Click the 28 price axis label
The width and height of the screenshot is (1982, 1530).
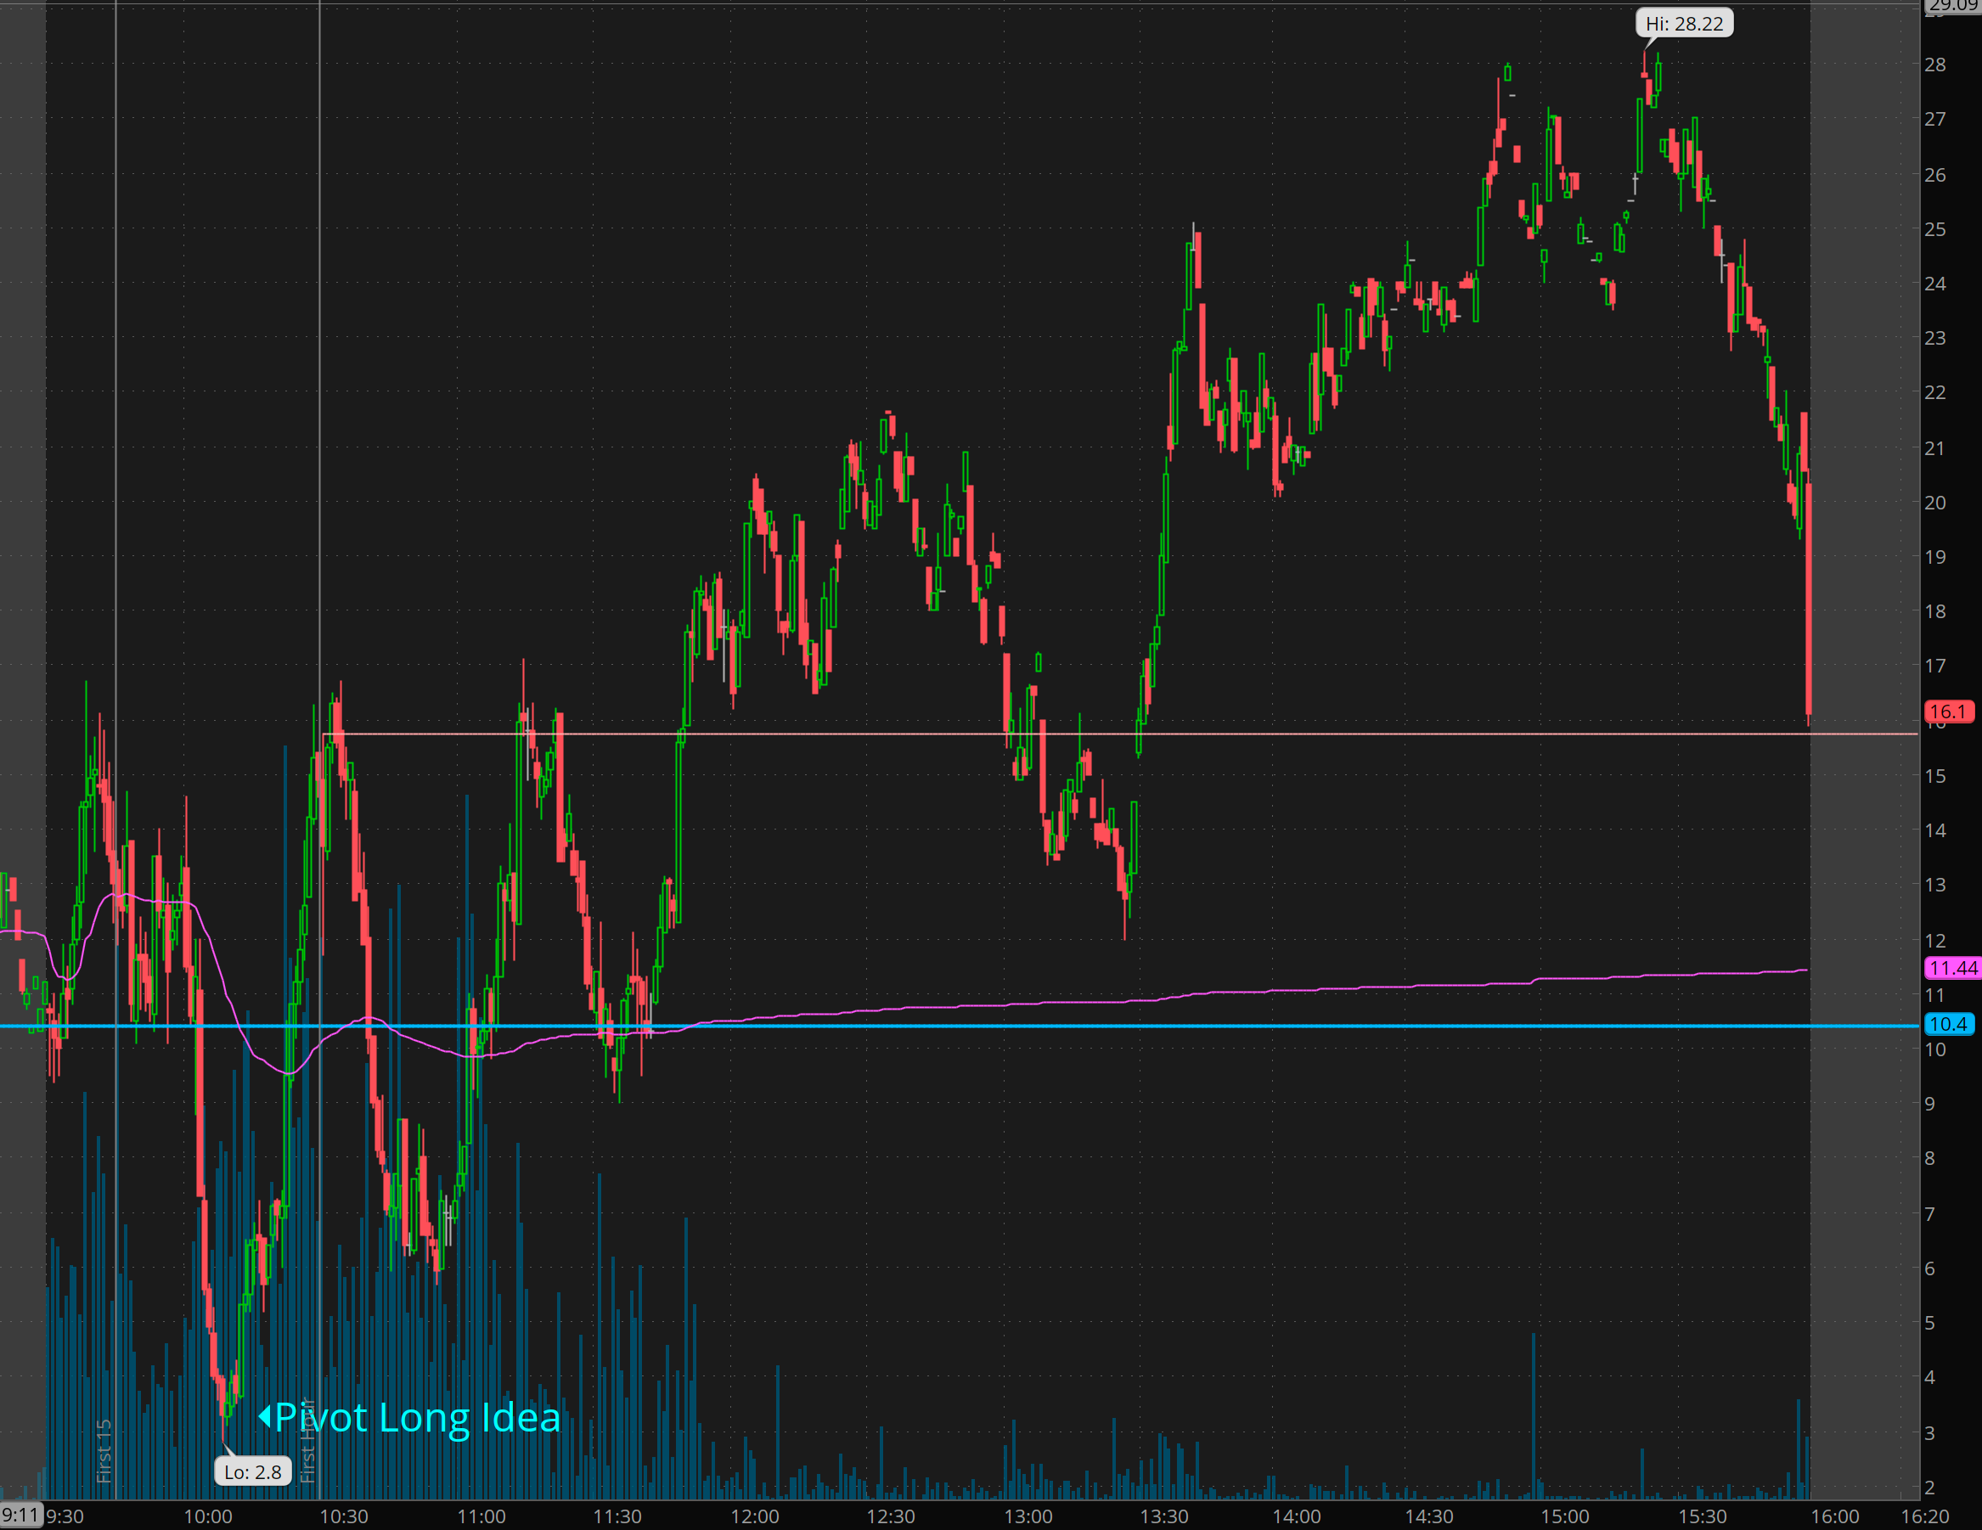pyautogui.click(x=1934, y=65)
